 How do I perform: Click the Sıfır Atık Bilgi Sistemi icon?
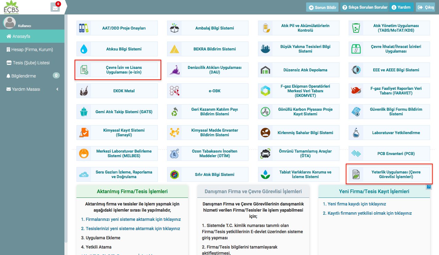coord(174,174)
